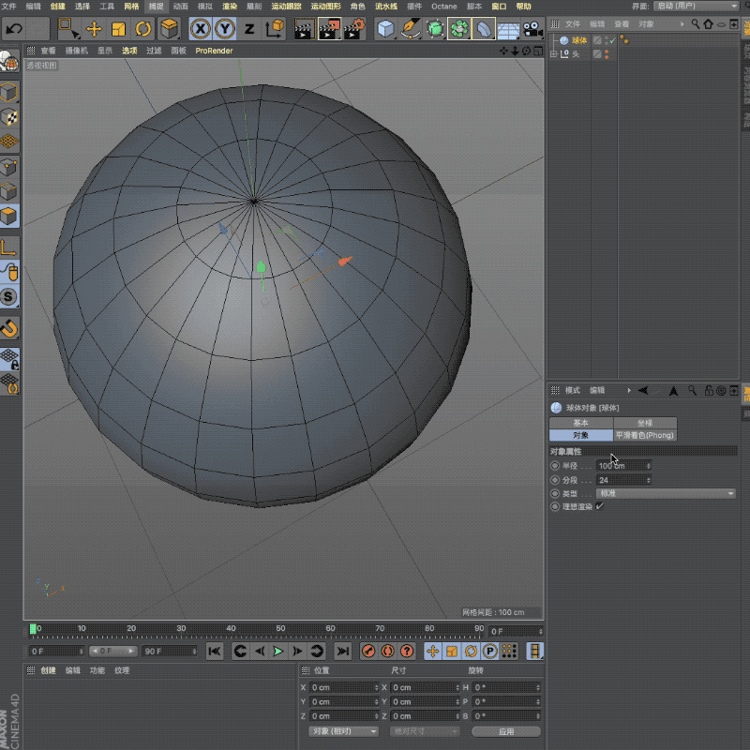Go to the start of animation
The image size is (750, 750).
[x=215, y=651]
